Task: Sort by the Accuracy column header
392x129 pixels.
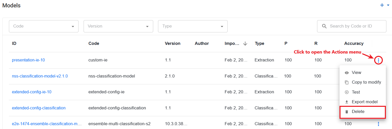Action: coord(354,43)
